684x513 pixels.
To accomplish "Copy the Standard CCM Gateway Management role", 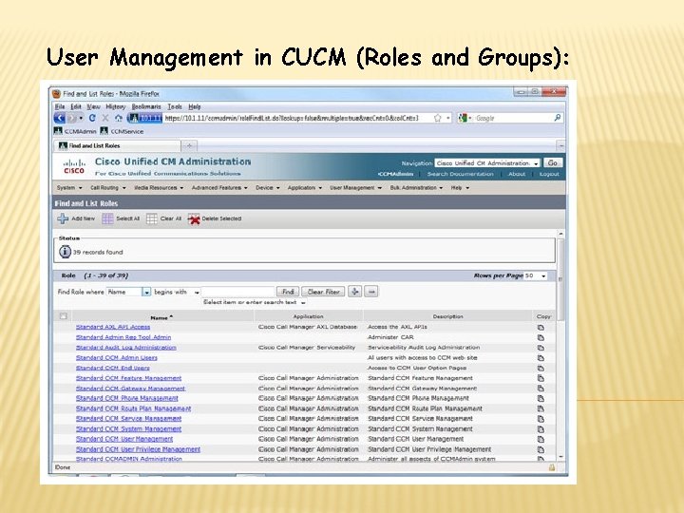I will point(541,389).
